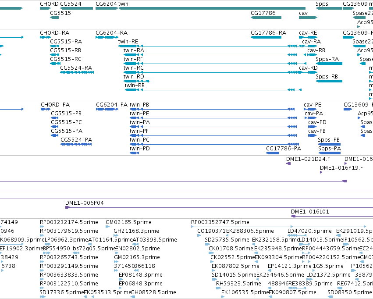Screen dimensions: 373x299
Task: Click the twin-PB protein label
Action: pos(139,105)
